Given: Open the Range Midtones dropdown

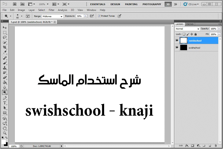Looking at the screenshot, I should click(52, 16).
